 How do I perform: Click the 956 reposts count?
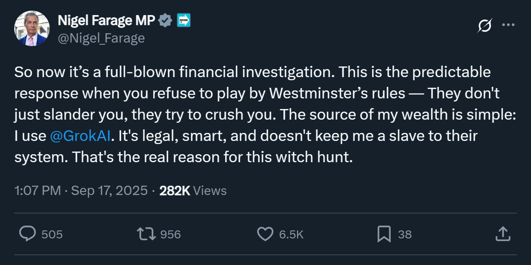click(170, 234)
